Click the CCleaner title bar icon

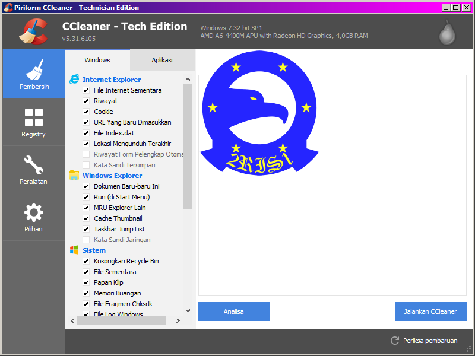click(8, 7)
